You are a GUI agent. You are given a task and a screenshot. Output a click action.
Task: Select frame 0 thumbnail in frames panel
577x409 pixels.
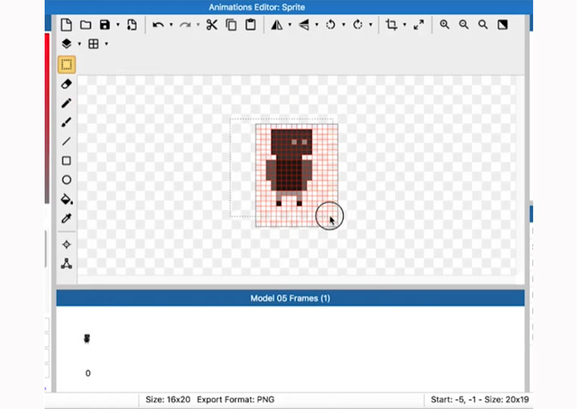click(87, 339)
